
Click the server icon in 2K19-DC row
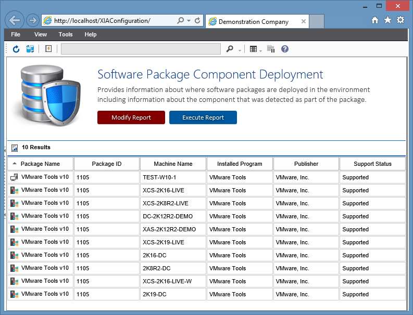[14, 294]
